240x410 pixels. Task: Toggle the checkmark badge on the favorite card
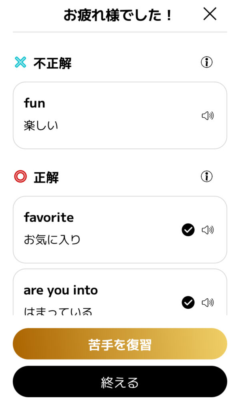pos(188,230)
